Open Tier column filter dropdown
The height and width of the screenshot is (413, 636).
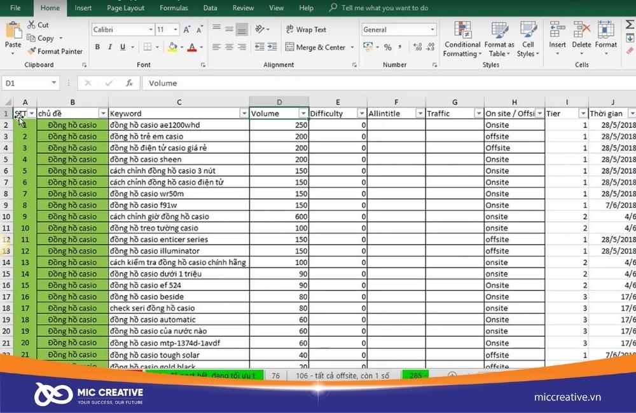tap(583, 114)
